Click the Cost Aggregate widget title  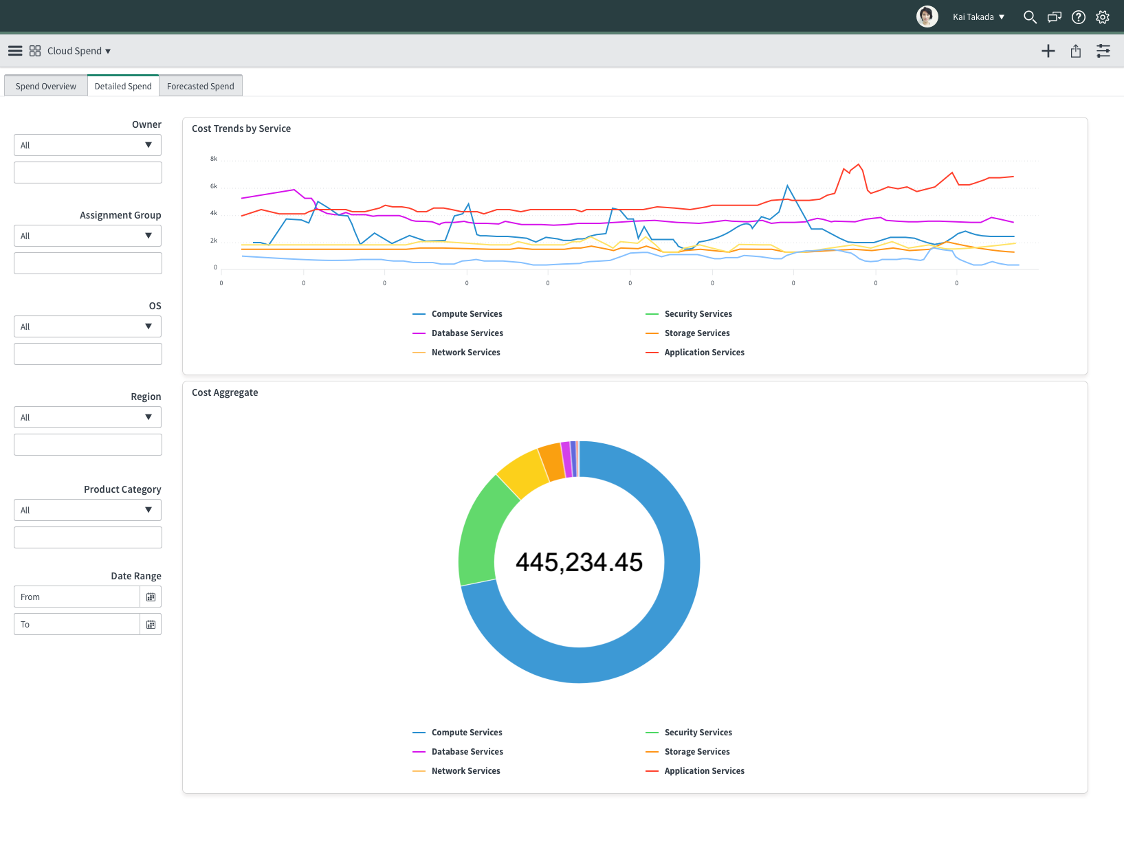pos(225,392)
